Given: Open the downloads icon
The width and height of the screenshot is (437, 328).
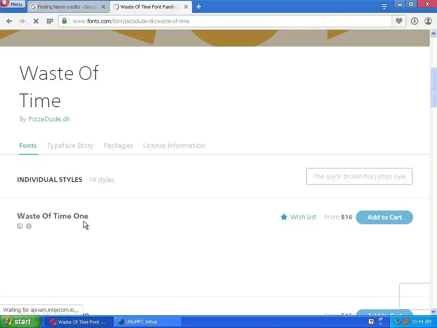Looking at the screenshot, I should pos(414,21).
